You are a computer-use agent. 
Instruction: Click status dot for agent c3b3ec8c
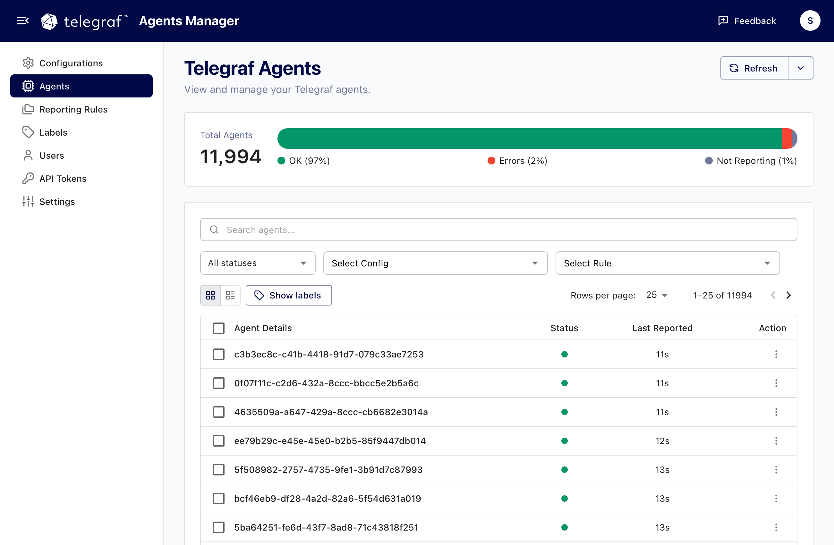click(564, 355)
